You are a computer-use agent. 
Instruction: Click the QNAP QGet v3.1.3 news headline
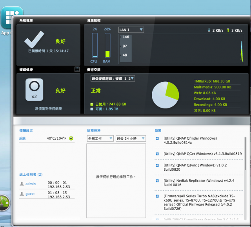coord(203,154)
